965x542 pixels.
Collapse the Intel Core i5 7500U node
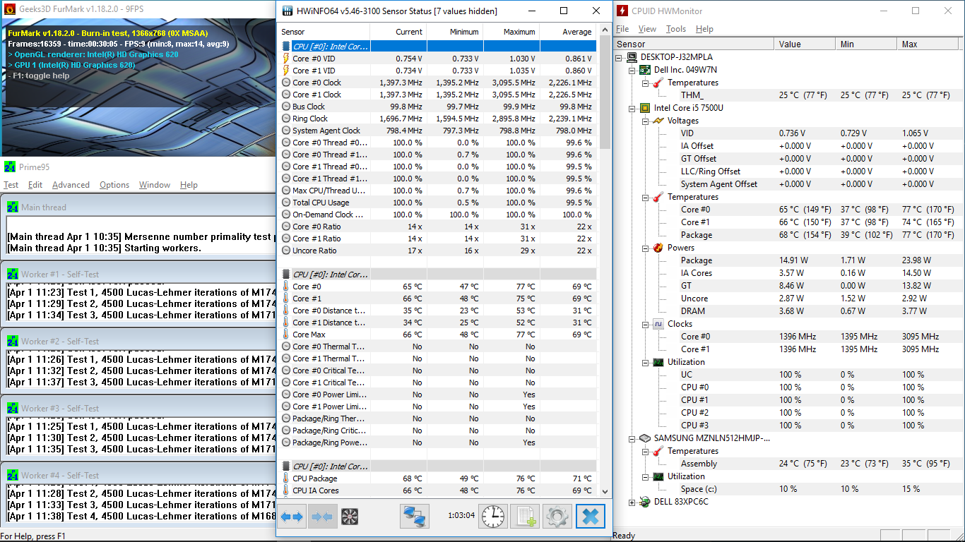(632, 108)
